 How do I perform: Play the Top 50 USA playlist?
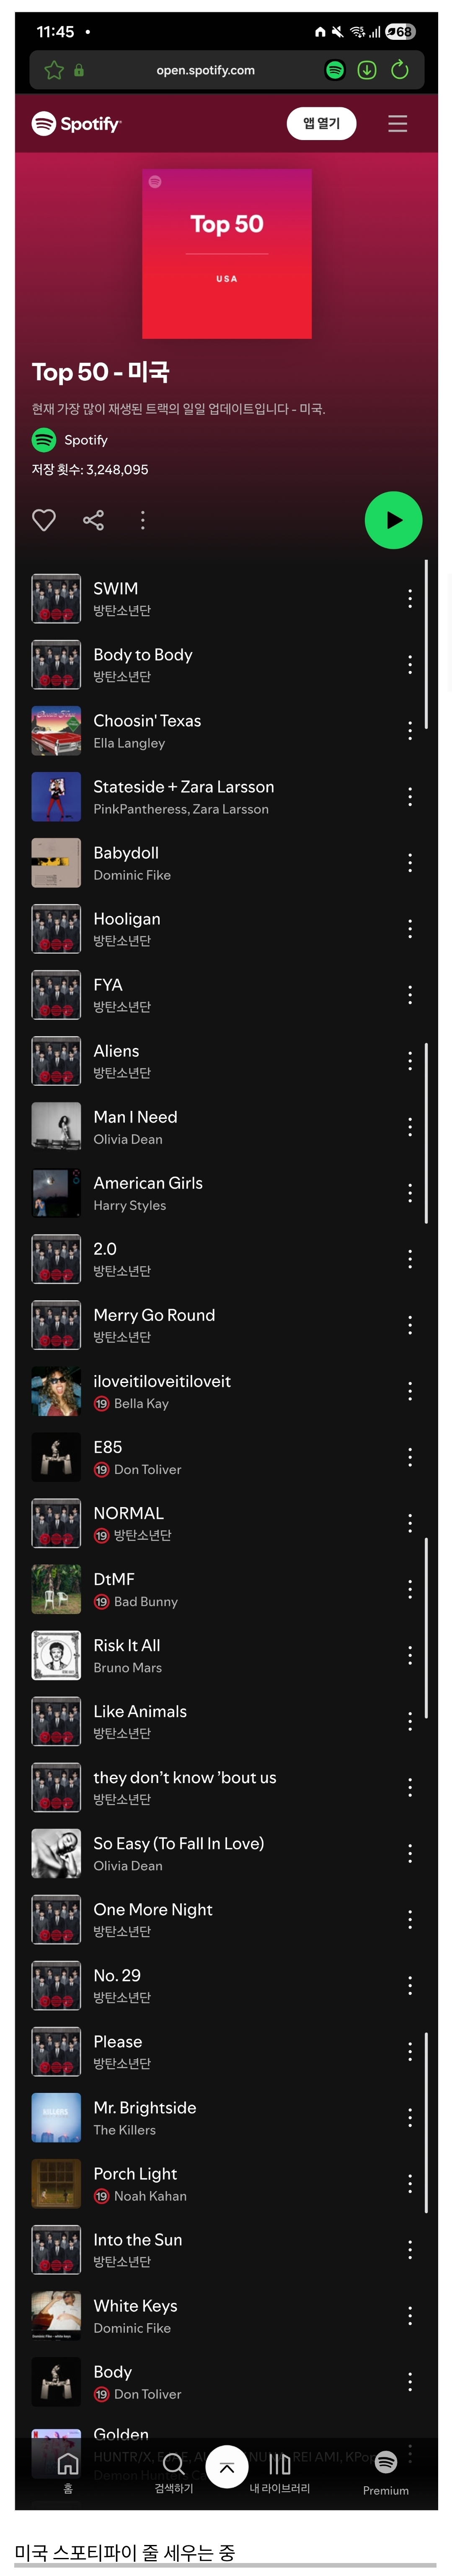(x=393, y=520)
